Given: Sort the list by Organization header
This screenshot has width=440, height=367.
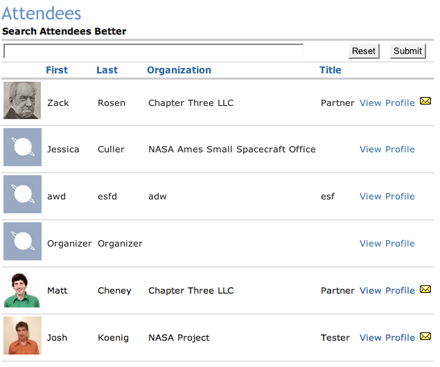Looking at the screenshot, I should click(179, 70).
